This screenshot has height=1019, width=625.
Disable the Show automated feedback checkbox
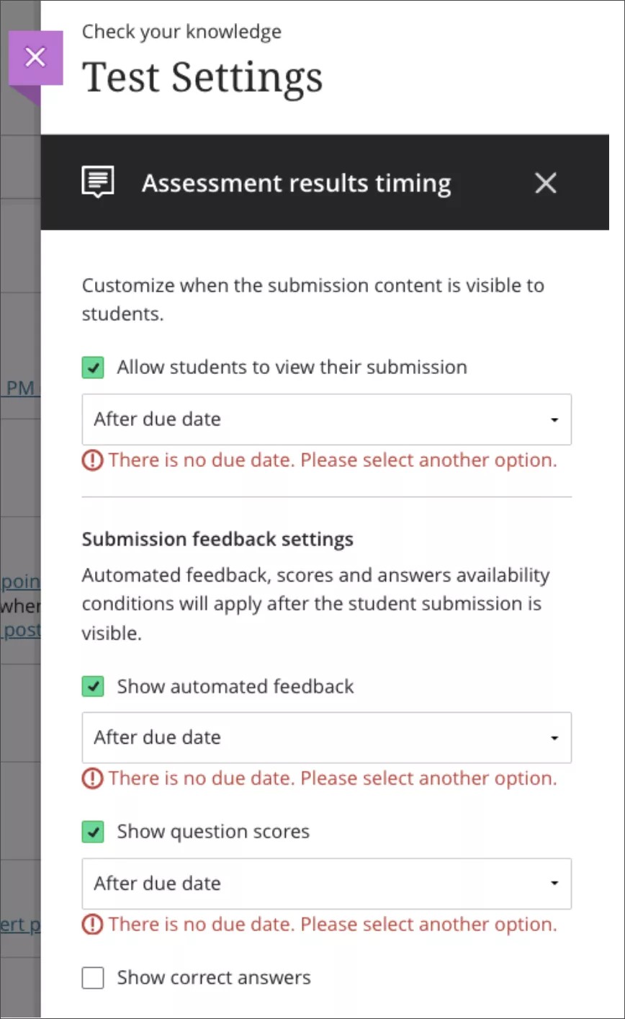[x=93, y=686]
